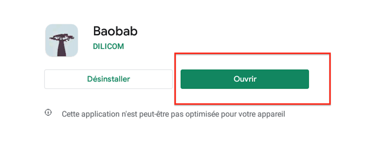This screenshot has height=144, width=390.
Task: Click the app logo next to Baobab
Action: 62,40
